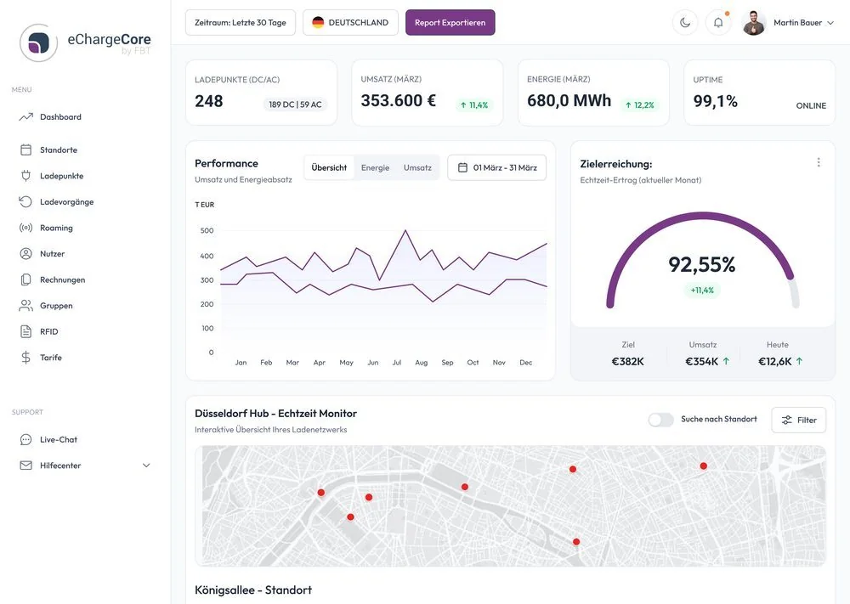
Task: Click the 92,55% gauge value
Action: point(702,265)
